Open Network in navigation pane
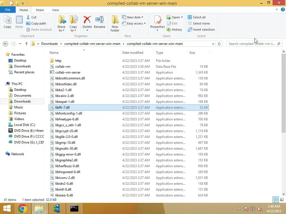Viewport: 286px width, 214px height. point(18,154)
